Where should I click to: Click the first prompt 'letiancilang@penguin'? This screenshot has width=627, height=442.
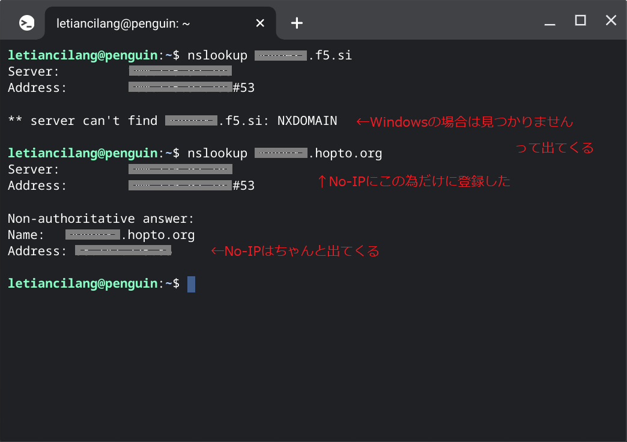point(83,55)
